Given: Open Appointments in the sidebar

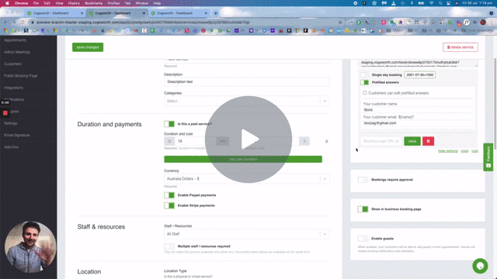Looking at the screenshot, I should pos(16,40).
